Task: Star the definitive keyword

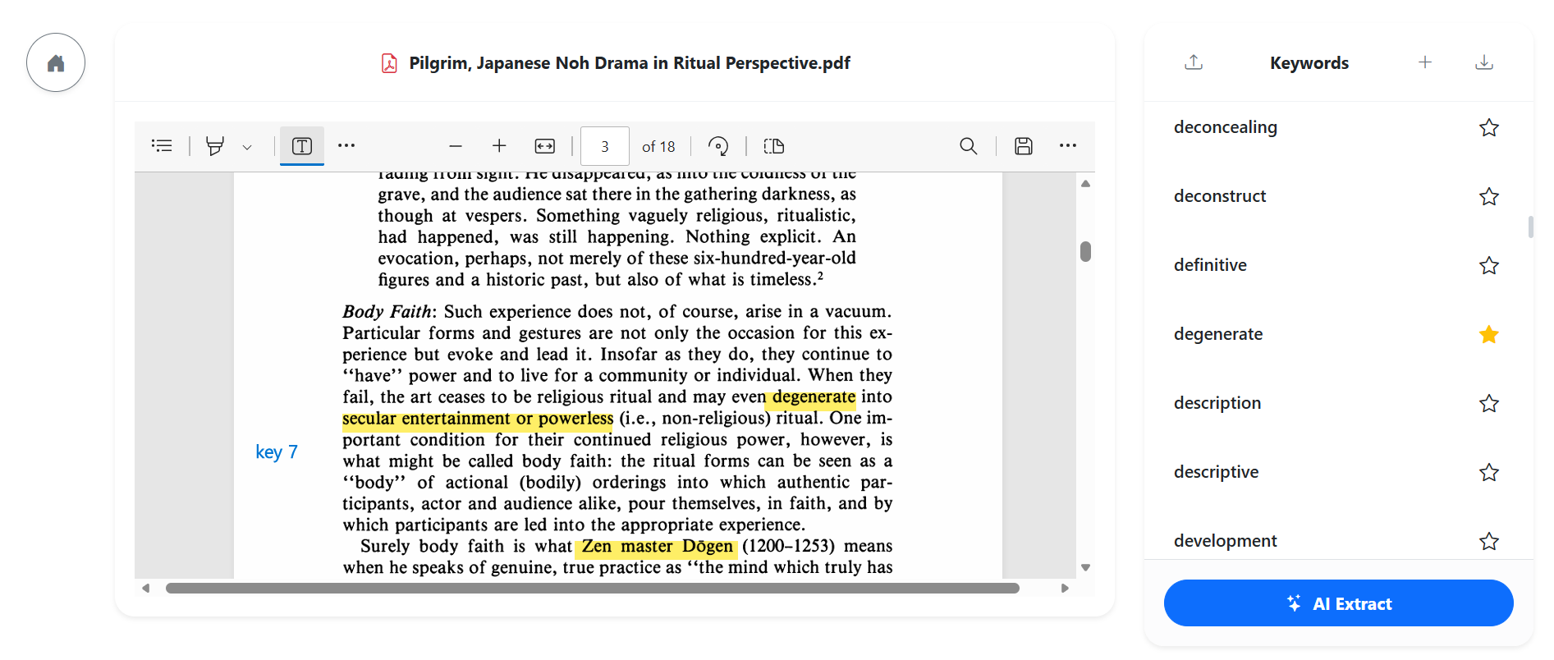Action: [x=1489, y=265]
